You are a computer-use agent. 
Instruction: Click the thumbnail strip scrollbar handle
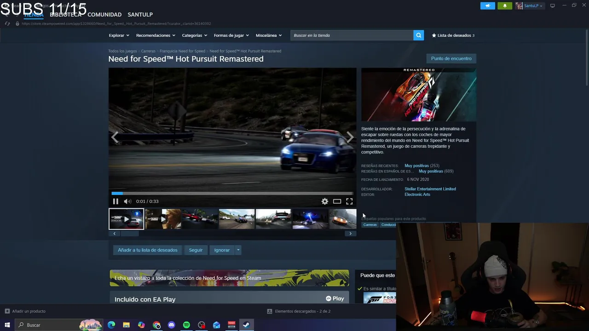130,234
